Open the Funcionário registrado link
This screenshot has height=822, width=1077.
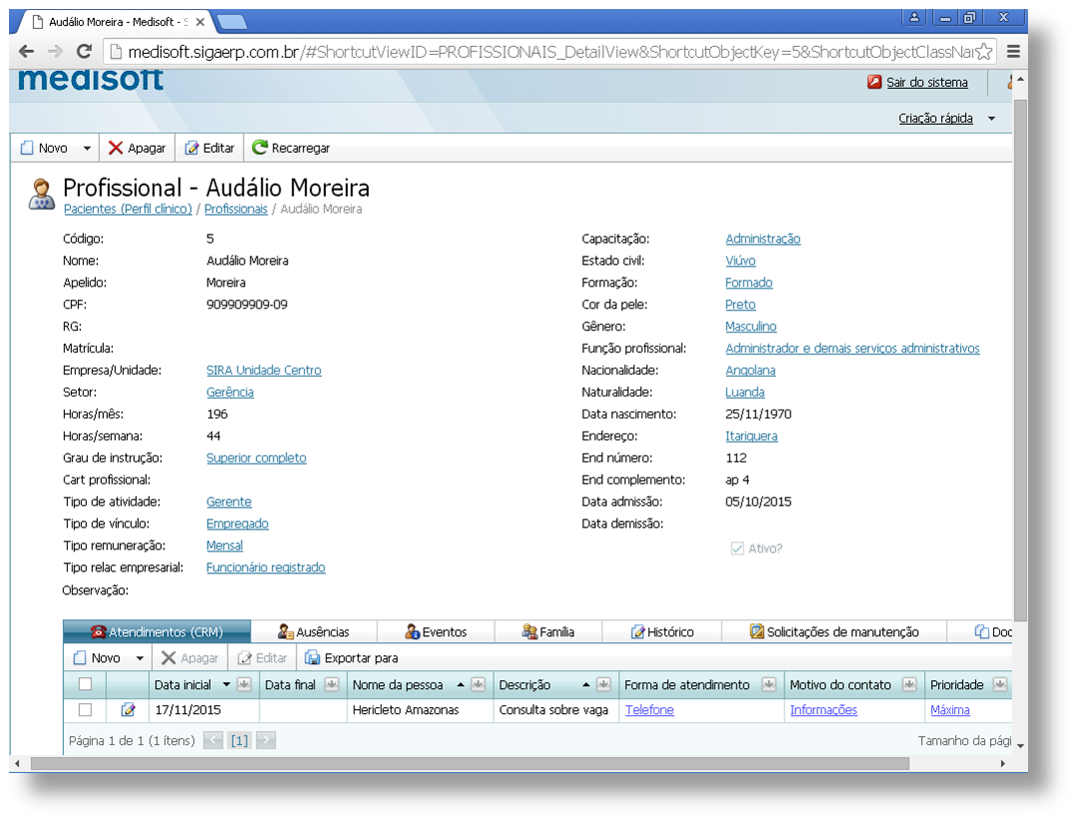[266, 567]
